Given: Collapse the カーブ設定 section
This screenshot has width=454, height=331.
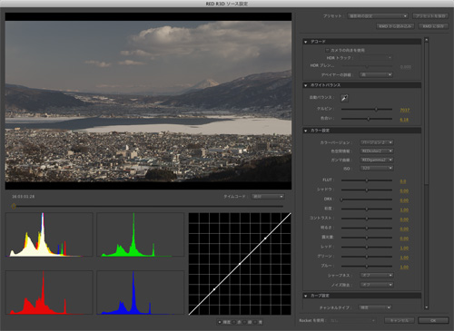Looking at the screenshot, I should 306,296.
